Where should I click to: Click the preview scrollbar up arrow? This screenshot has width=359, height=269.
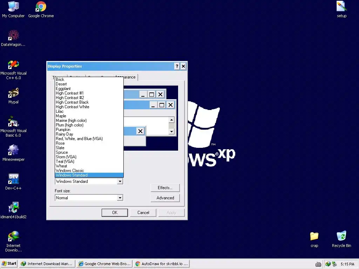[171, 120]
